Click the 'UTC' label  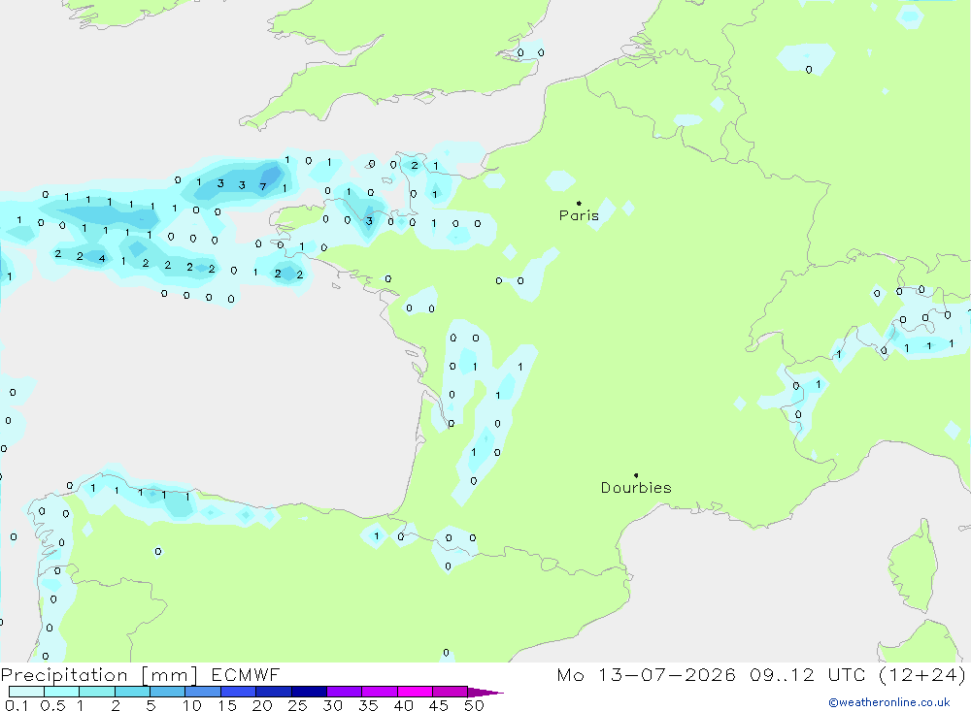[x=846, y=675]
